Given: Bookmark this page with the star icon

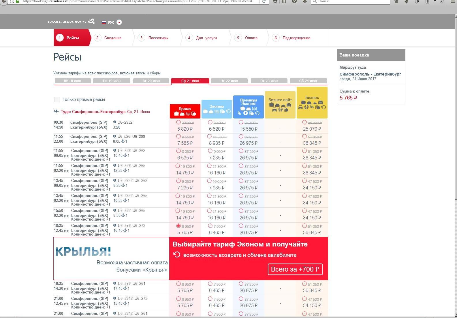Looking at the screenshot, I should tap(275, 1).
